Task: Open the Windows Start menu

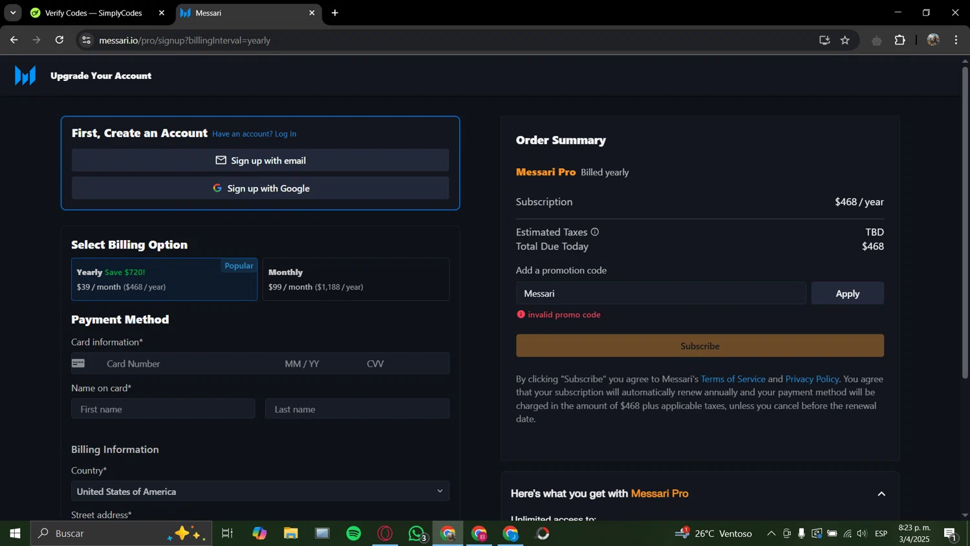Action: [x=15, y=534]
